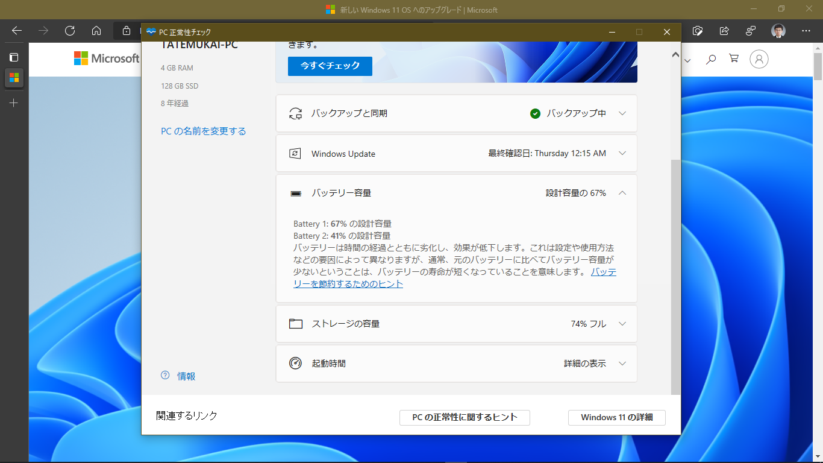823x463 pixels.
Task: Expand the Windows Update section chevron
Action: (x=622, y=153)
